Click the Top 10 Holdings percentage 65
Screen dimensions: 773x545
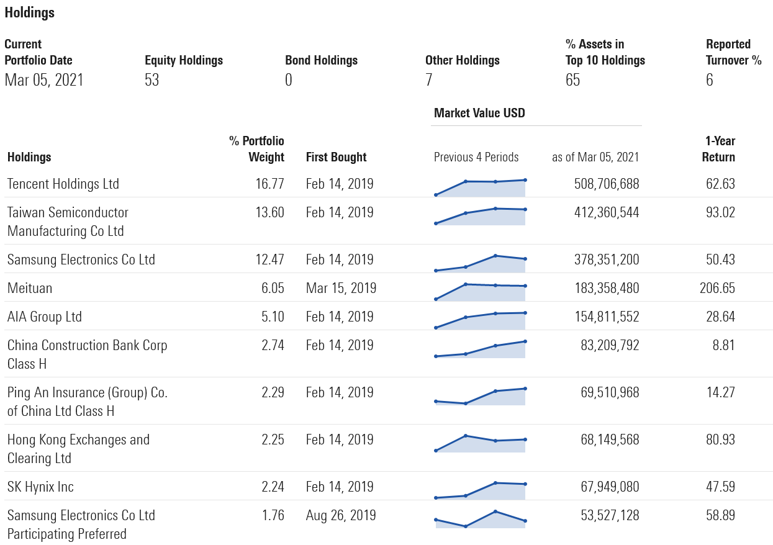point(573,79)
